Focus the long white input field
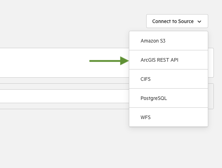Image resolution: width=222 pixels, height=168 pixels. (x=64, y=96)
